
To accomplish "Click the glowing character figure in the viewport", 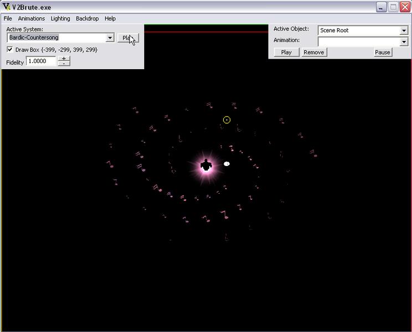I will [206, 165].
